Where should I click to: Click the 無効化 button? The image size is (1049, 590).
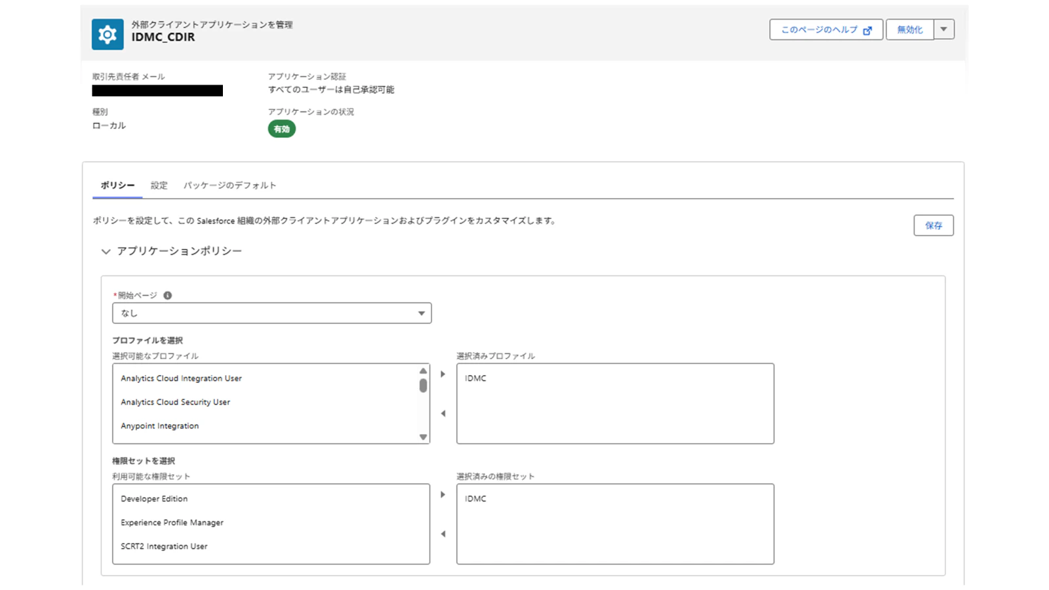pos(909,29)
